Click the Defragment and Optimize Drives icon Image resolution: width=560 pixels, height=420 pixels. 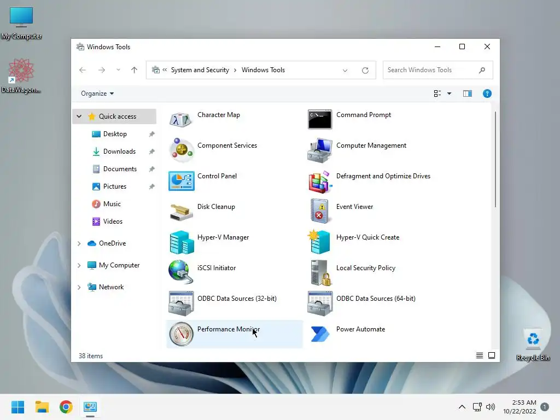pyautogui.click(x=319, y=182)
